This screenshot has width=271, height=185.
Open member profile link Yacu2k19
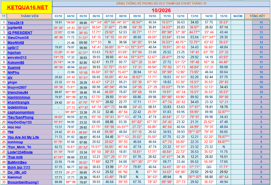pos(15,23)
